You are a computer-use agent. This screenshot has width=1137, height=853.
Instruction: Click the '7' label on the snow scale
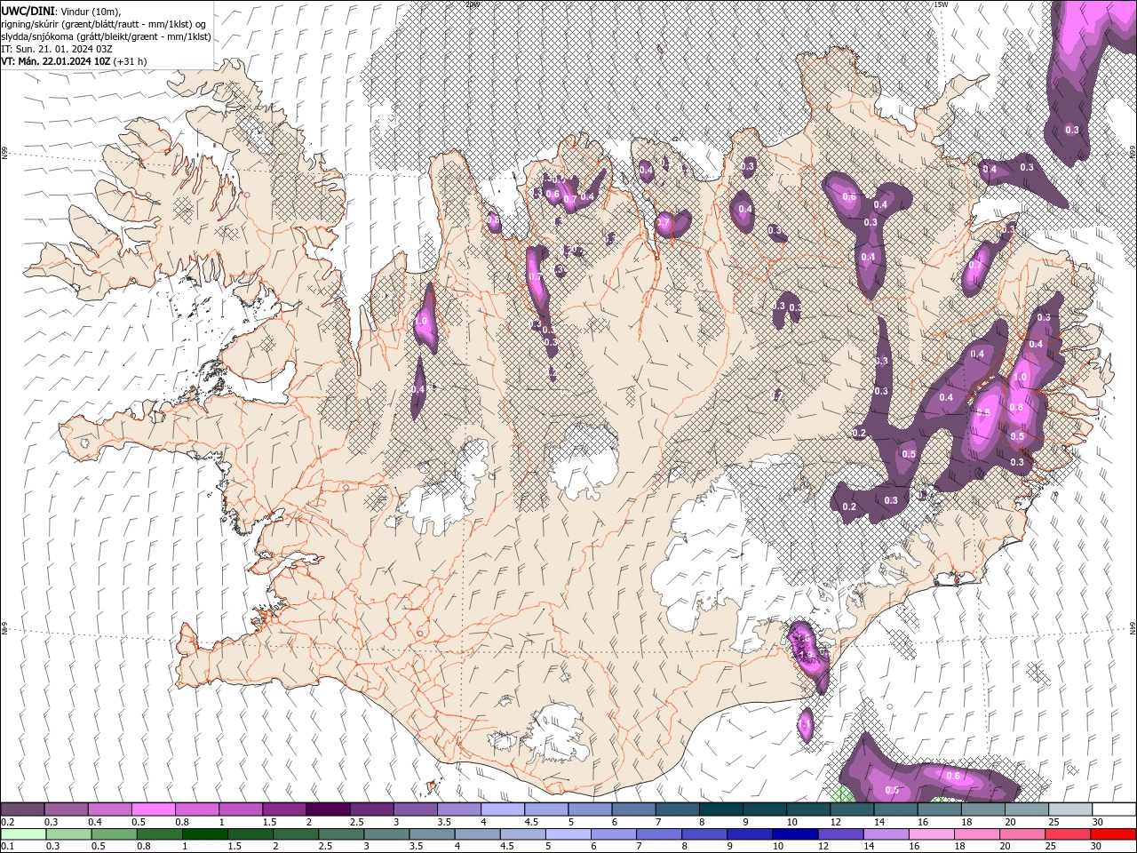[659, 822]
